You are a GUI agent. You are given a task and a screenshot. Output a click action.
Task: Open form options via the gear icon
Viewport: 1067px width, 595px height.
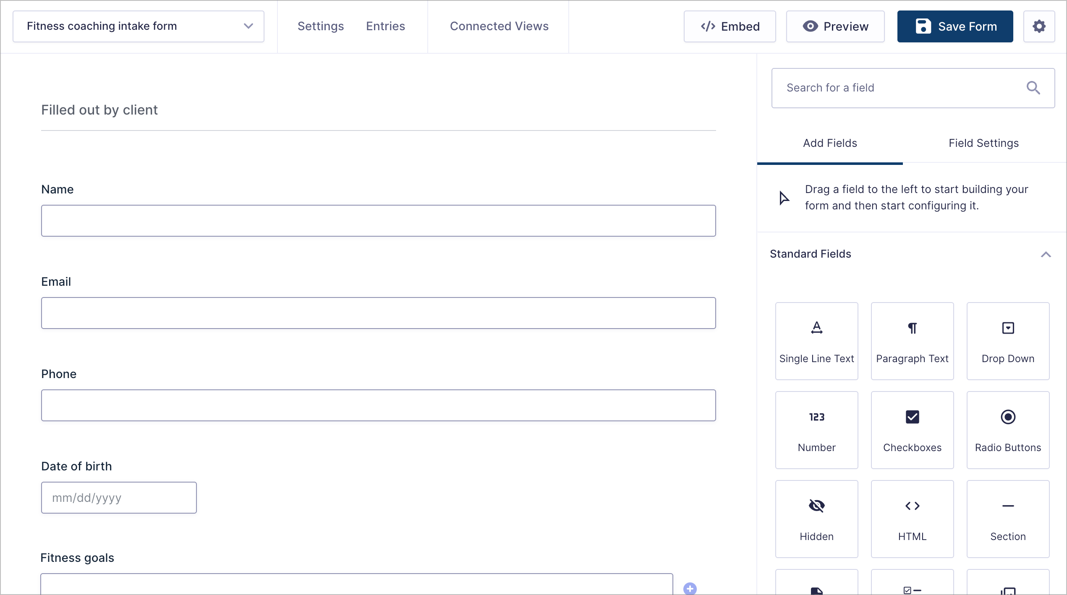click(x=1039, y=26)
